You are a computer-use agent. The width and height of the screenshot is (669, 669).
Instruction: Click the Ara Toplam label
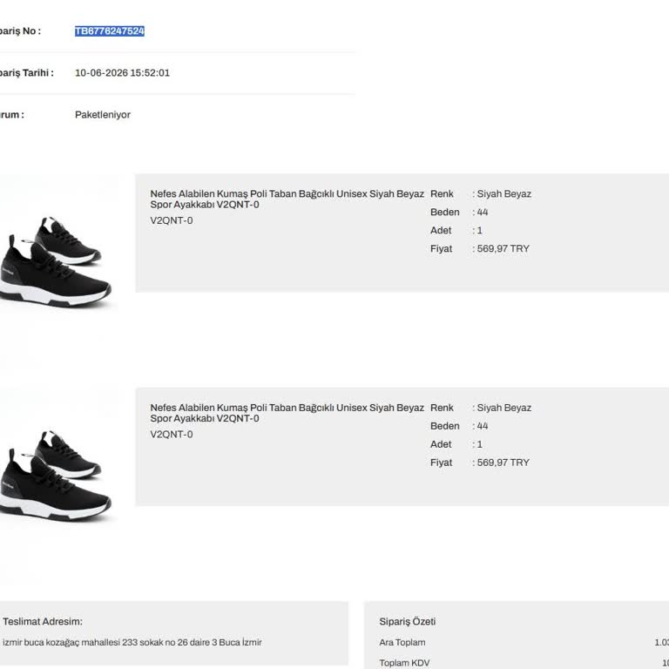point(402,642)
